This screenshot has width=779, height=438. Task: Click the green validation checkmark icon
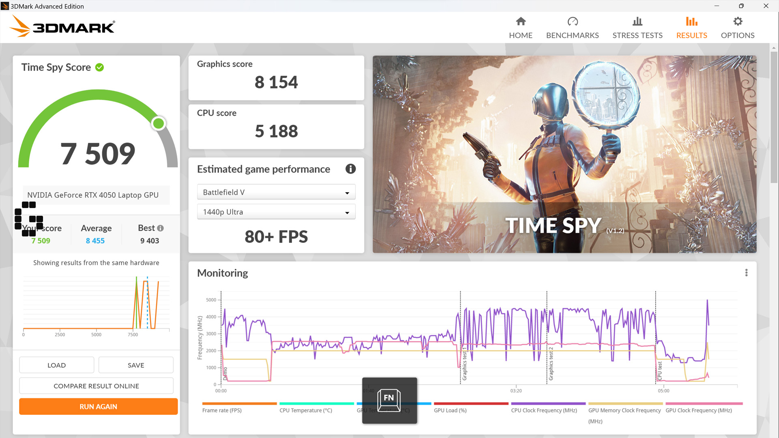pos(99,67)
